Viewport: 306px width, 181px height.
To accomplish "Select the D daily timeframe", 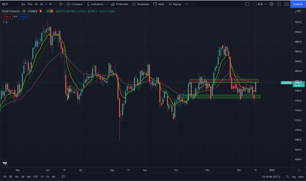I will point(46,4).
